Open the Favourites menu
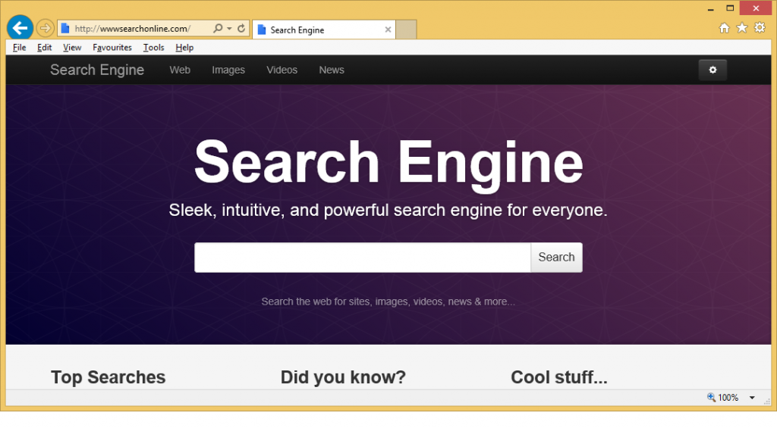The image size is (777, 428). [x=112, y=48]
